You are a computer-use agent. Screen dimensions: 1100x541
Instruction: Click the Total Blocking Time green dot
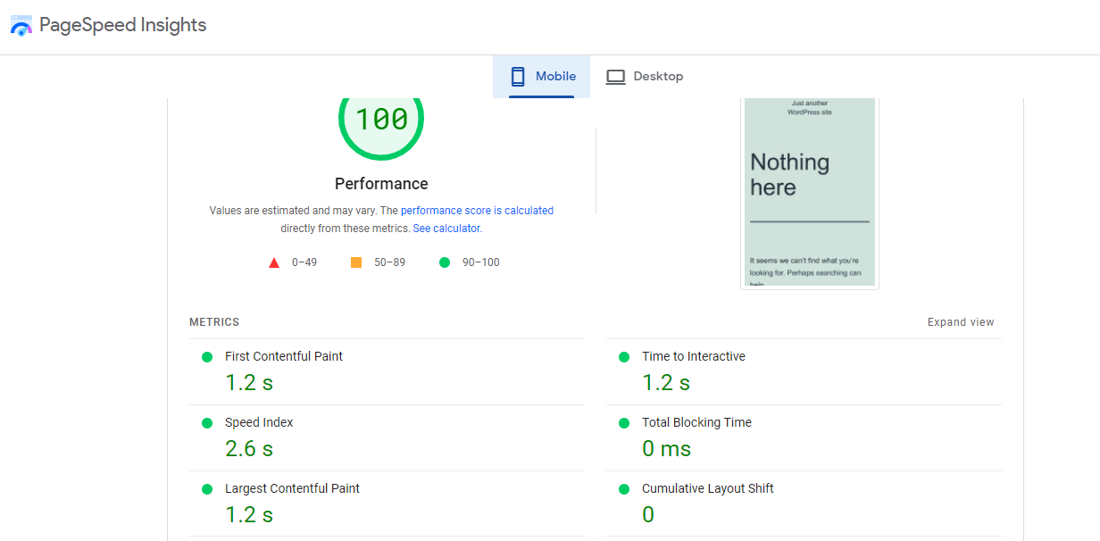(624, 423)
